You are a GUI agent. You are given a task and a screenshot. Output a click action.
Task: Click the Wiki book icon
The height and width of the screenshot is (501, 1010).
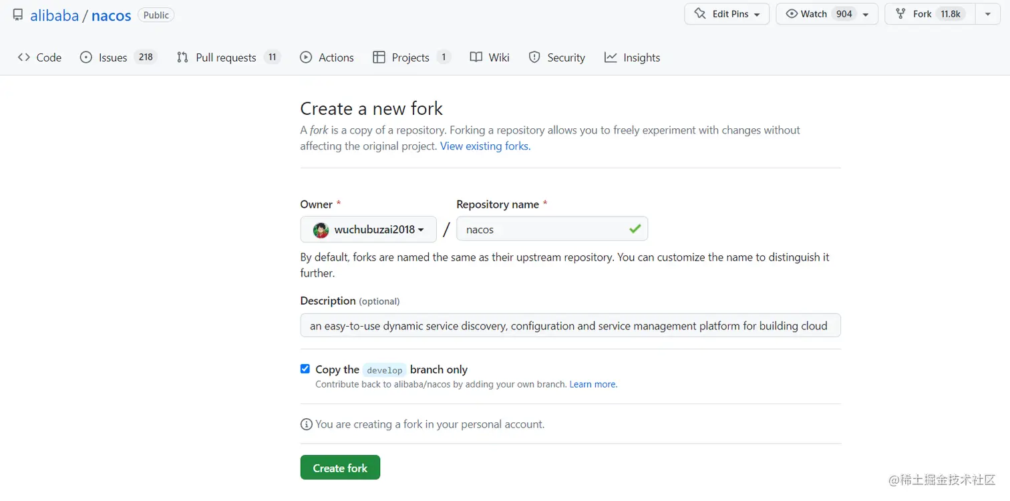pos(476,57)
